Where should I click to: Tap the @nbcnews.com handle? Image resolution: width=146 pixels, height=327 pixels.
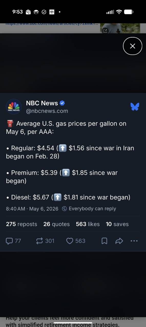coord(47,111)
